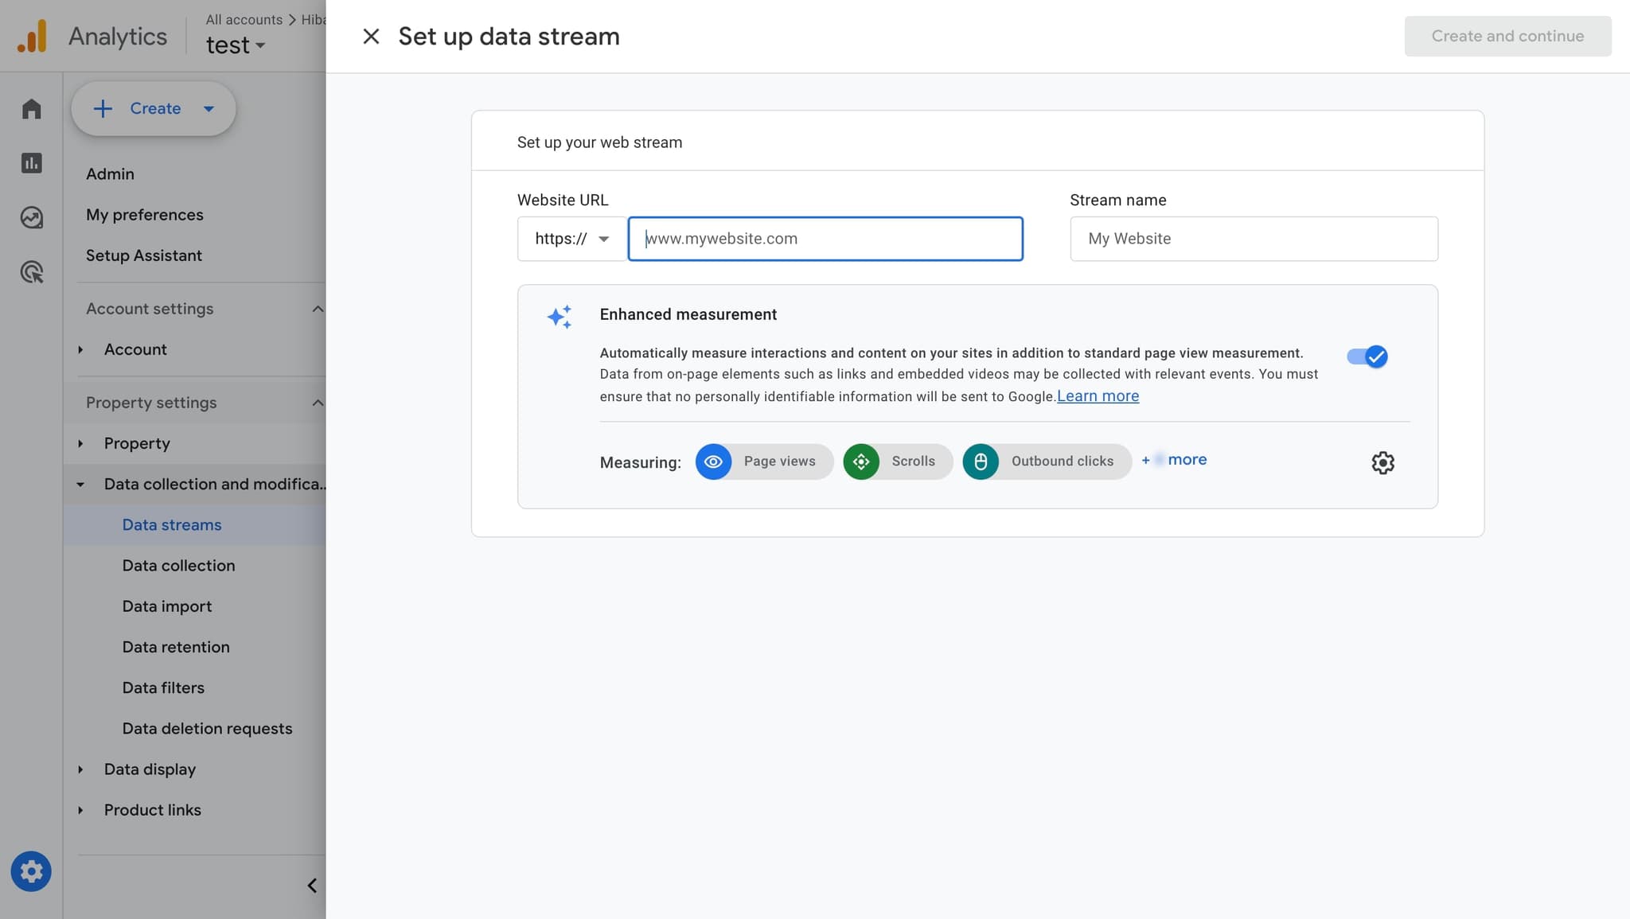This screenshot has height=919, width=1630.
Task: Click Create and continue
Action: [1508, 36]
